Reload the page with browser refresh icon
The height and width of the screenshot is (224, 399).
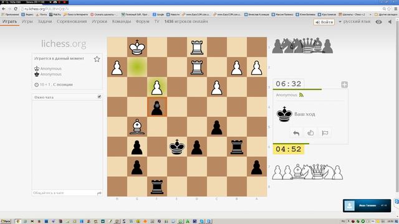(16, 9)
